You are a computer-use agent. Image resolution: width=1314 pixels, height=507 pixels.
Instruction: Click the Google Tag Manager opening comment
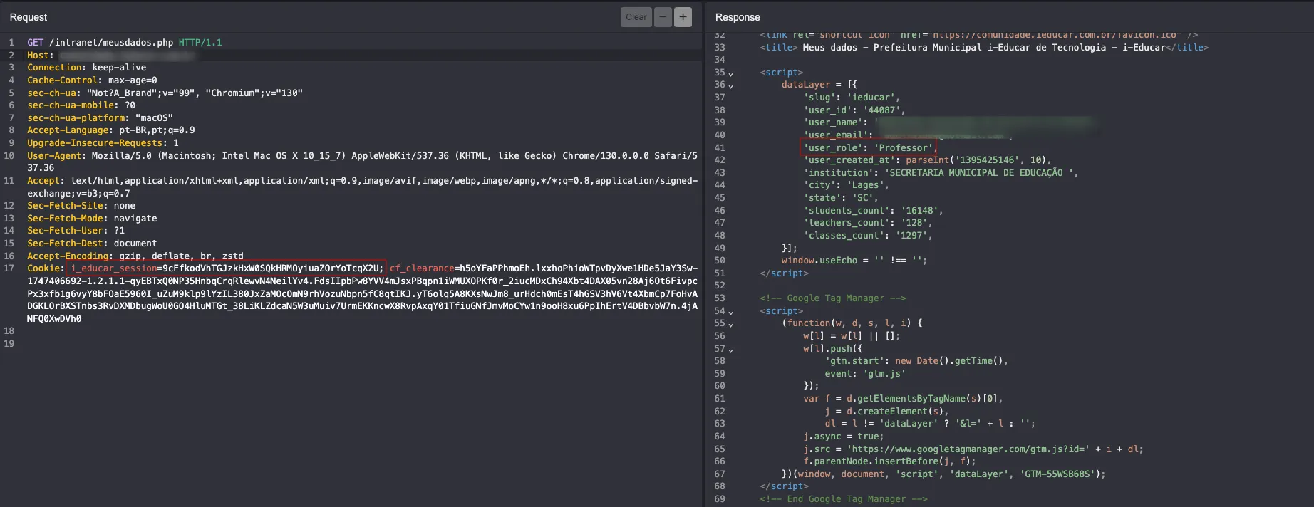(x=833, y=298)
